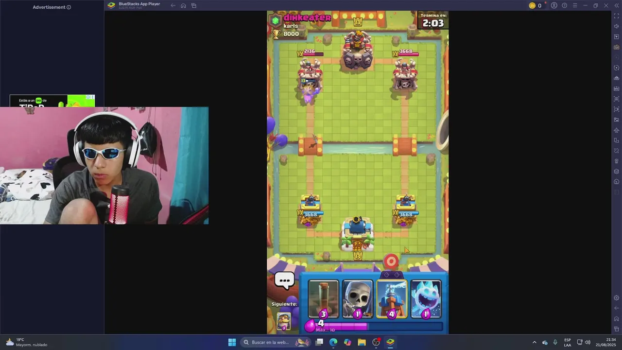
Task: Take a screenshot with the sidebar camera icon
Action: pyautogui.click(x=616, y=99)
